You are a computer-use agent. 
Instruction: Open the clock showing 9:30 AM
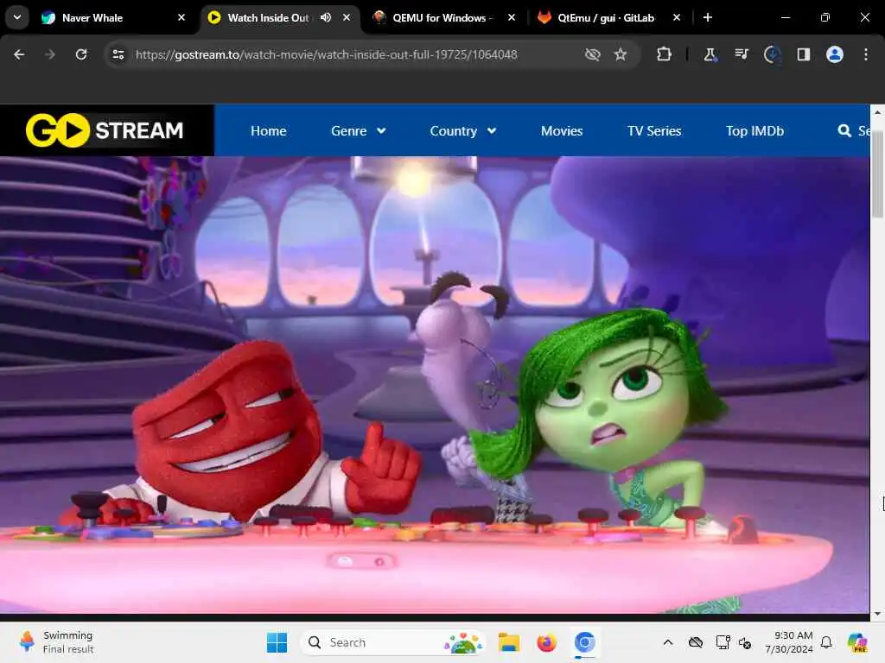788,642
